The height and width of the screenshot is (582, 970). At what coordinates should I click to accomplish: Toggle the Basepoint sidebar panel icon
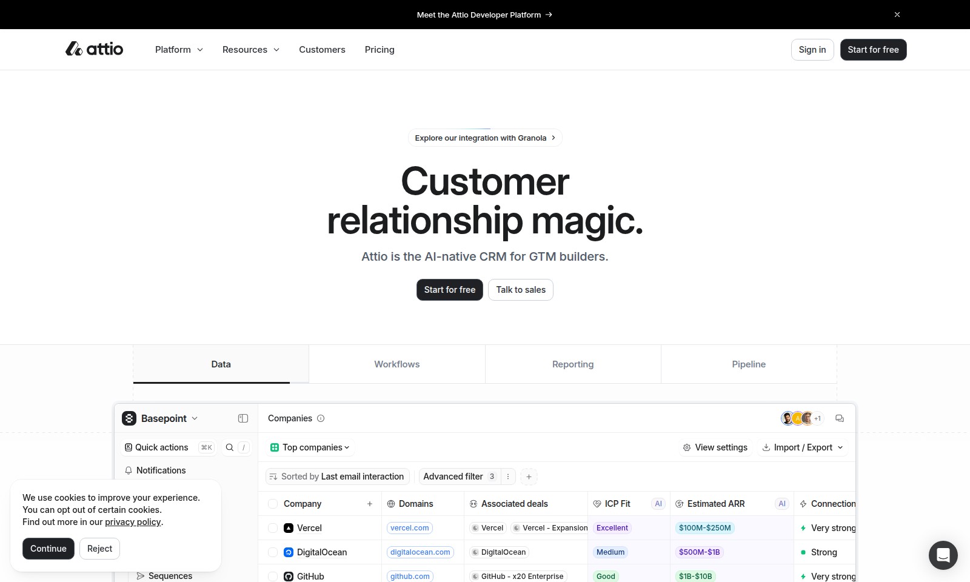[243, 418]
